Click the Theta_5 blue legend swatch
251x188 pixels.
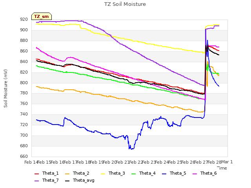click(x=164, y=174)
